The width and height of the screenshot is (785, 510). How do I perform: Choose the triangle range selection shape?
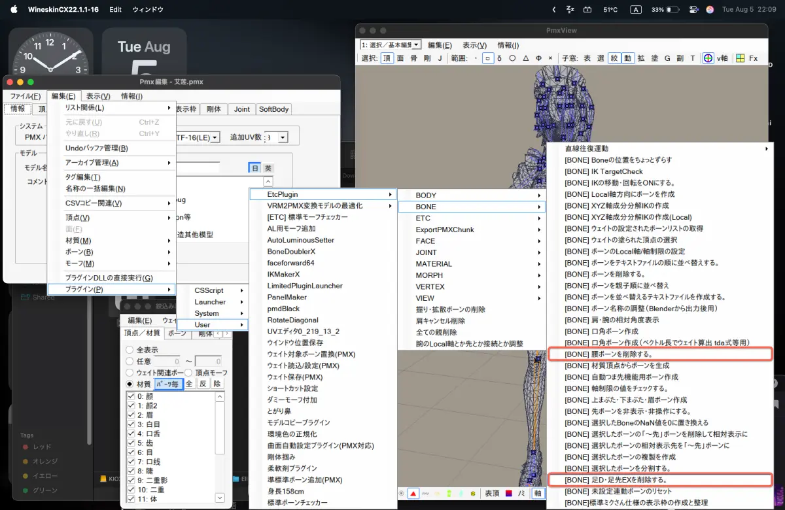[x=525, y=58]
